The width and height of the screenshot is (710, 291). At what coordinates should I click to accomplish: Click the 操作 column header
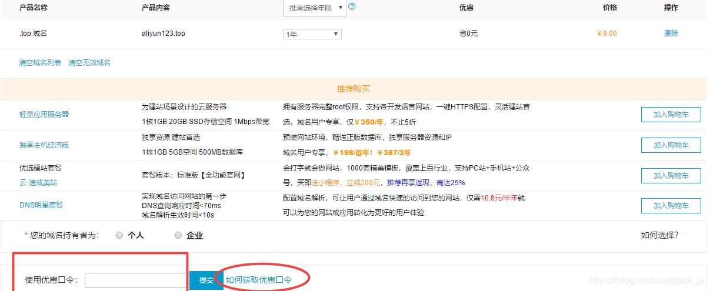[671, 8]
